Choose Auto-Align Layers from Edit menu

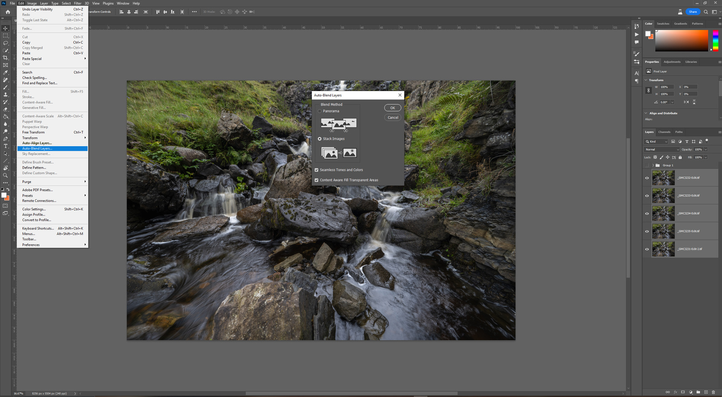click(x=37, y=143)
